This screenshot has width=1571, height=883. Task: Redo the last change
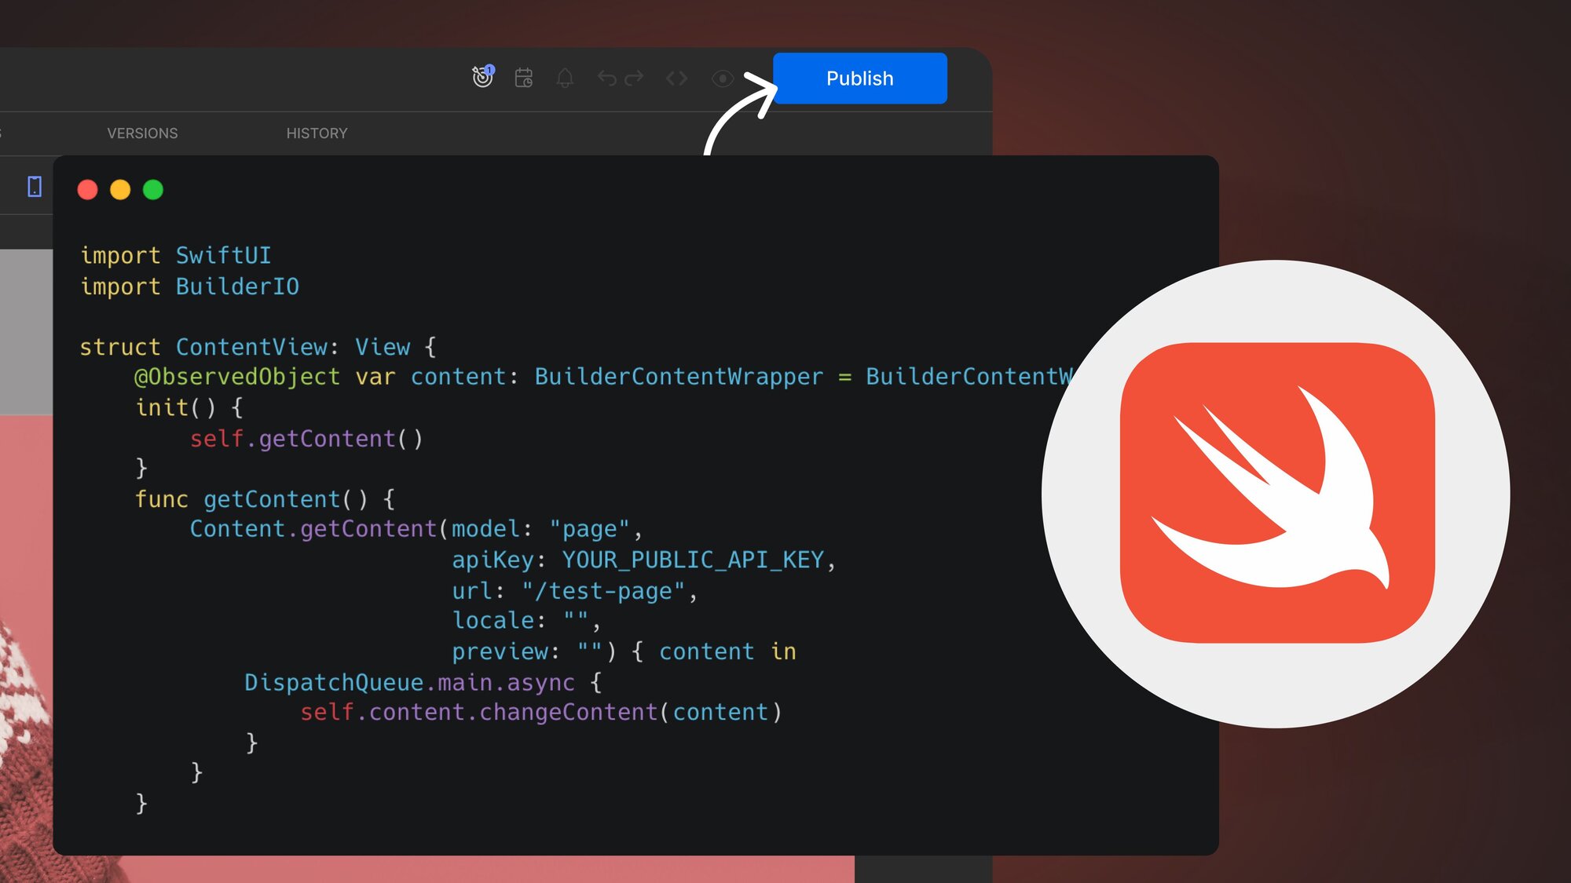tap(634, 78)
